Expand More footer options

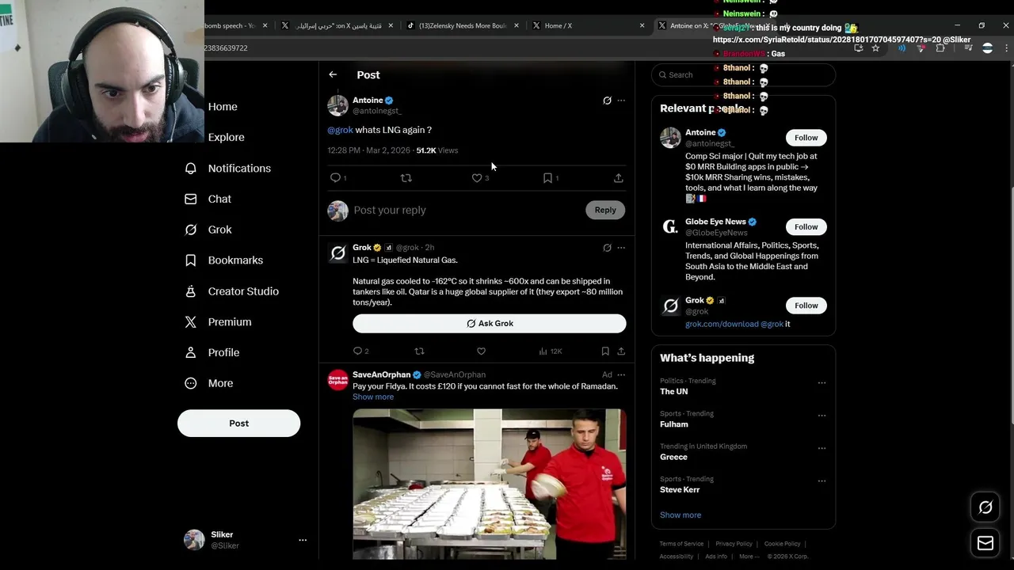coord(749,557)
